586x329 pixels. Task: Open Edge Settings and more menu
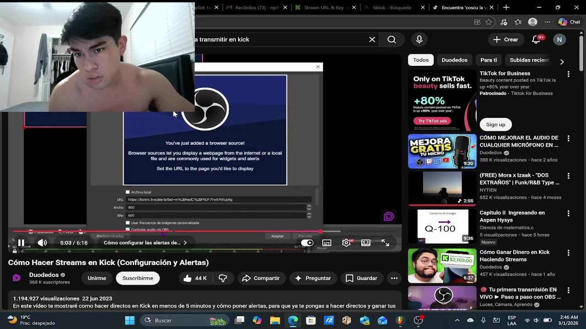tap(547, 22)
